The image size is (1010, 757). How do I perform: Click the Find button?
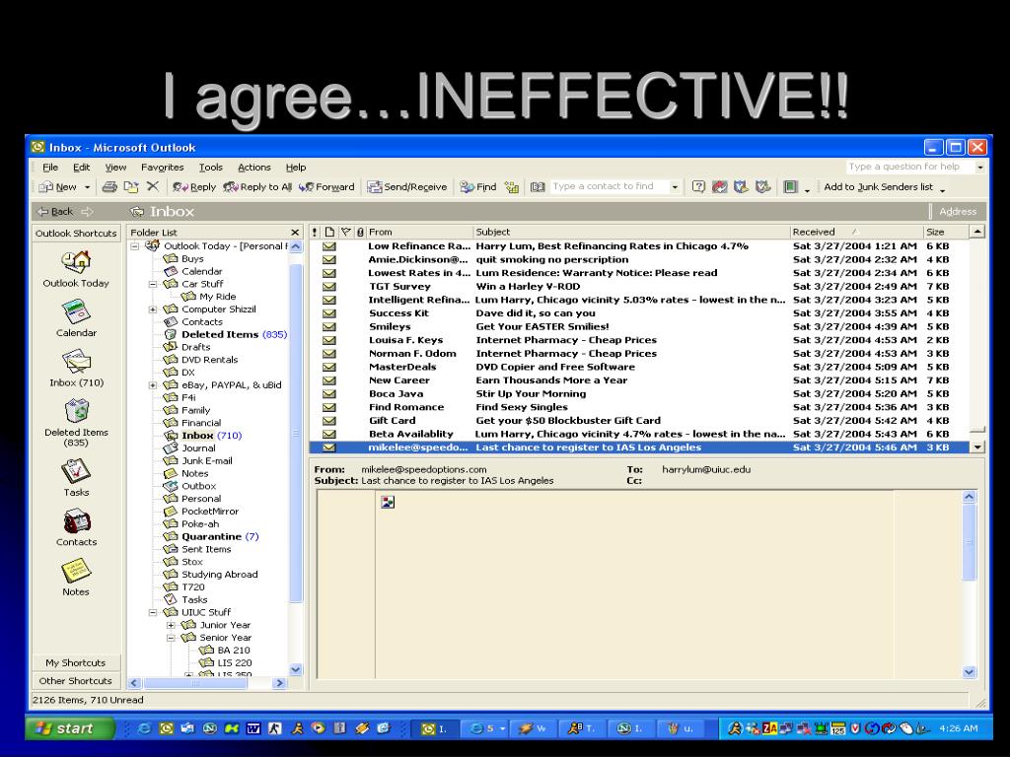point(478,186)
